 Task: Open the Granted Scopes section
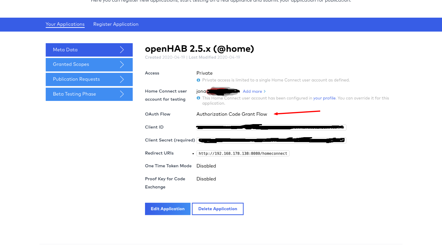coord(89,65)
